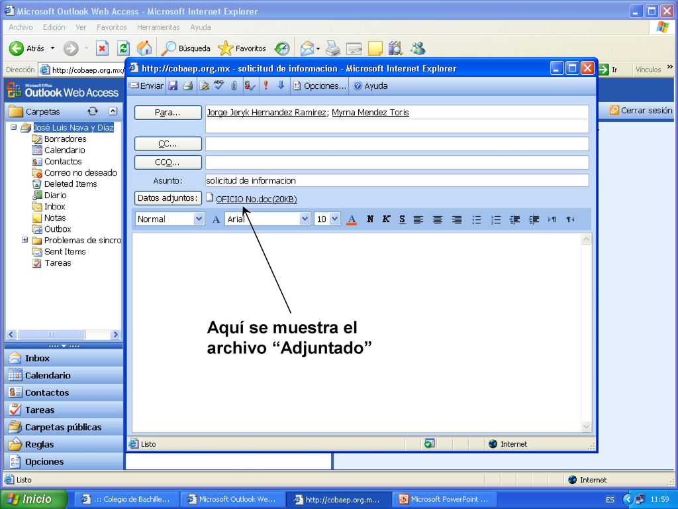Open Ayuda help in compose window
This screenshot has height=509, width=678.
[x=371, y=85]
